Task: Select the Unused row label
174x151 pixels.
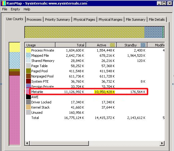Action: coord(37,113)
